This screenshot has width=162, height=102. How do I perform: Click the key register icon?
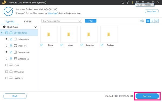coord(128,2)
